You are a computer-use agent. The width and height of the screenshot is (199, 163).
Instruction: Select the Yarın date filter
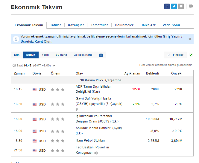pyautogui.click(x=45, y=55)
